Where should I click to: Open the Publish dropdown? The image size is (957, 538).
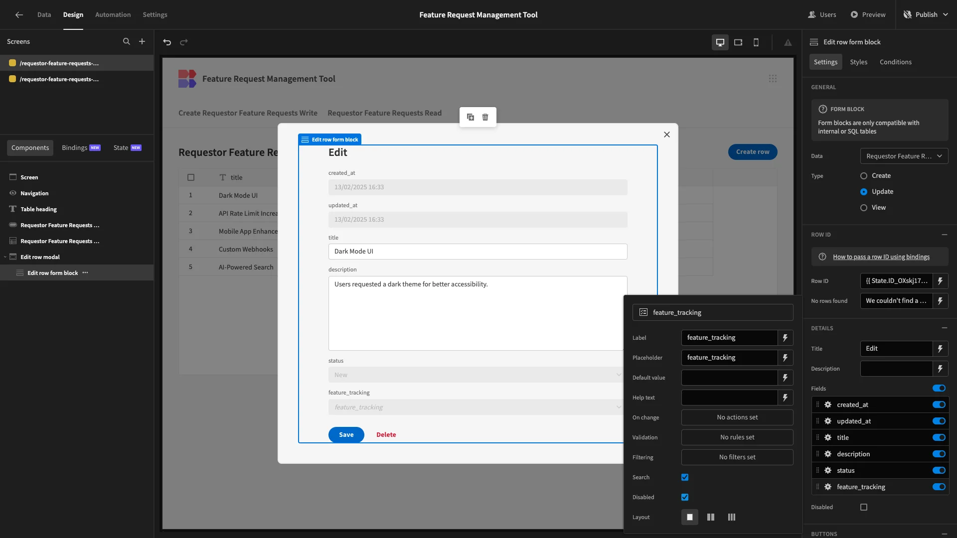(926, 14)
